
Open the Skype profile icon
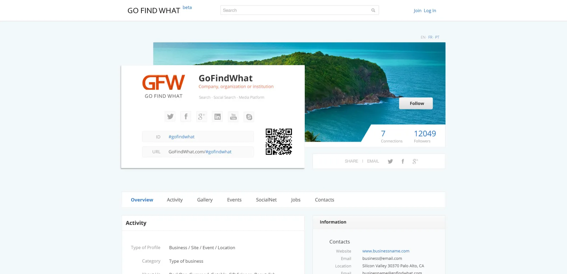click(x=249, y=116)
